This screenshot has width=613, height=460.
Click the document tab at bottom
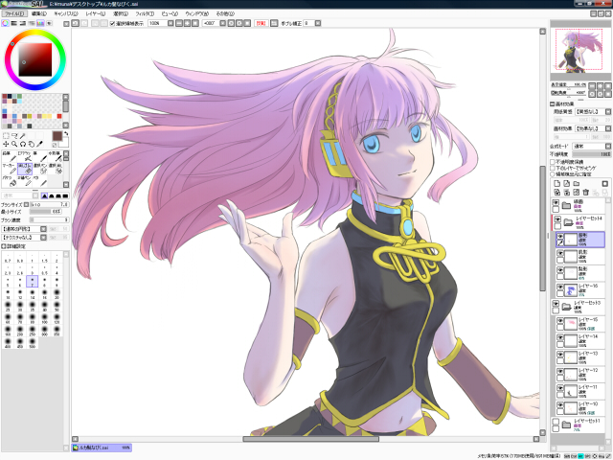(x=102, y=448)
